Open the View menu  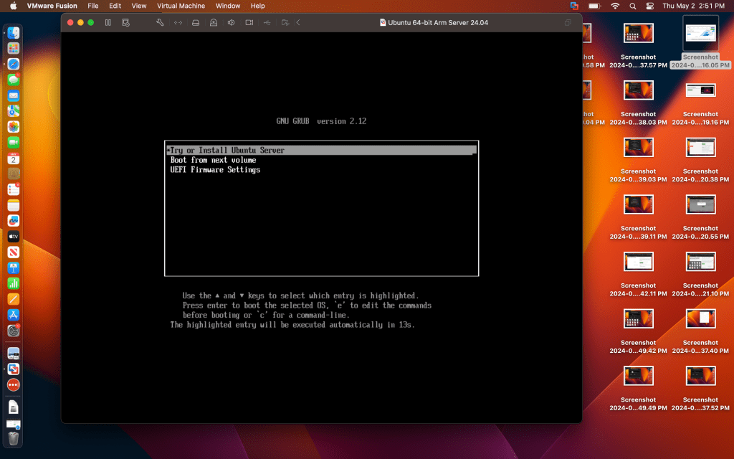coord(139,6)
